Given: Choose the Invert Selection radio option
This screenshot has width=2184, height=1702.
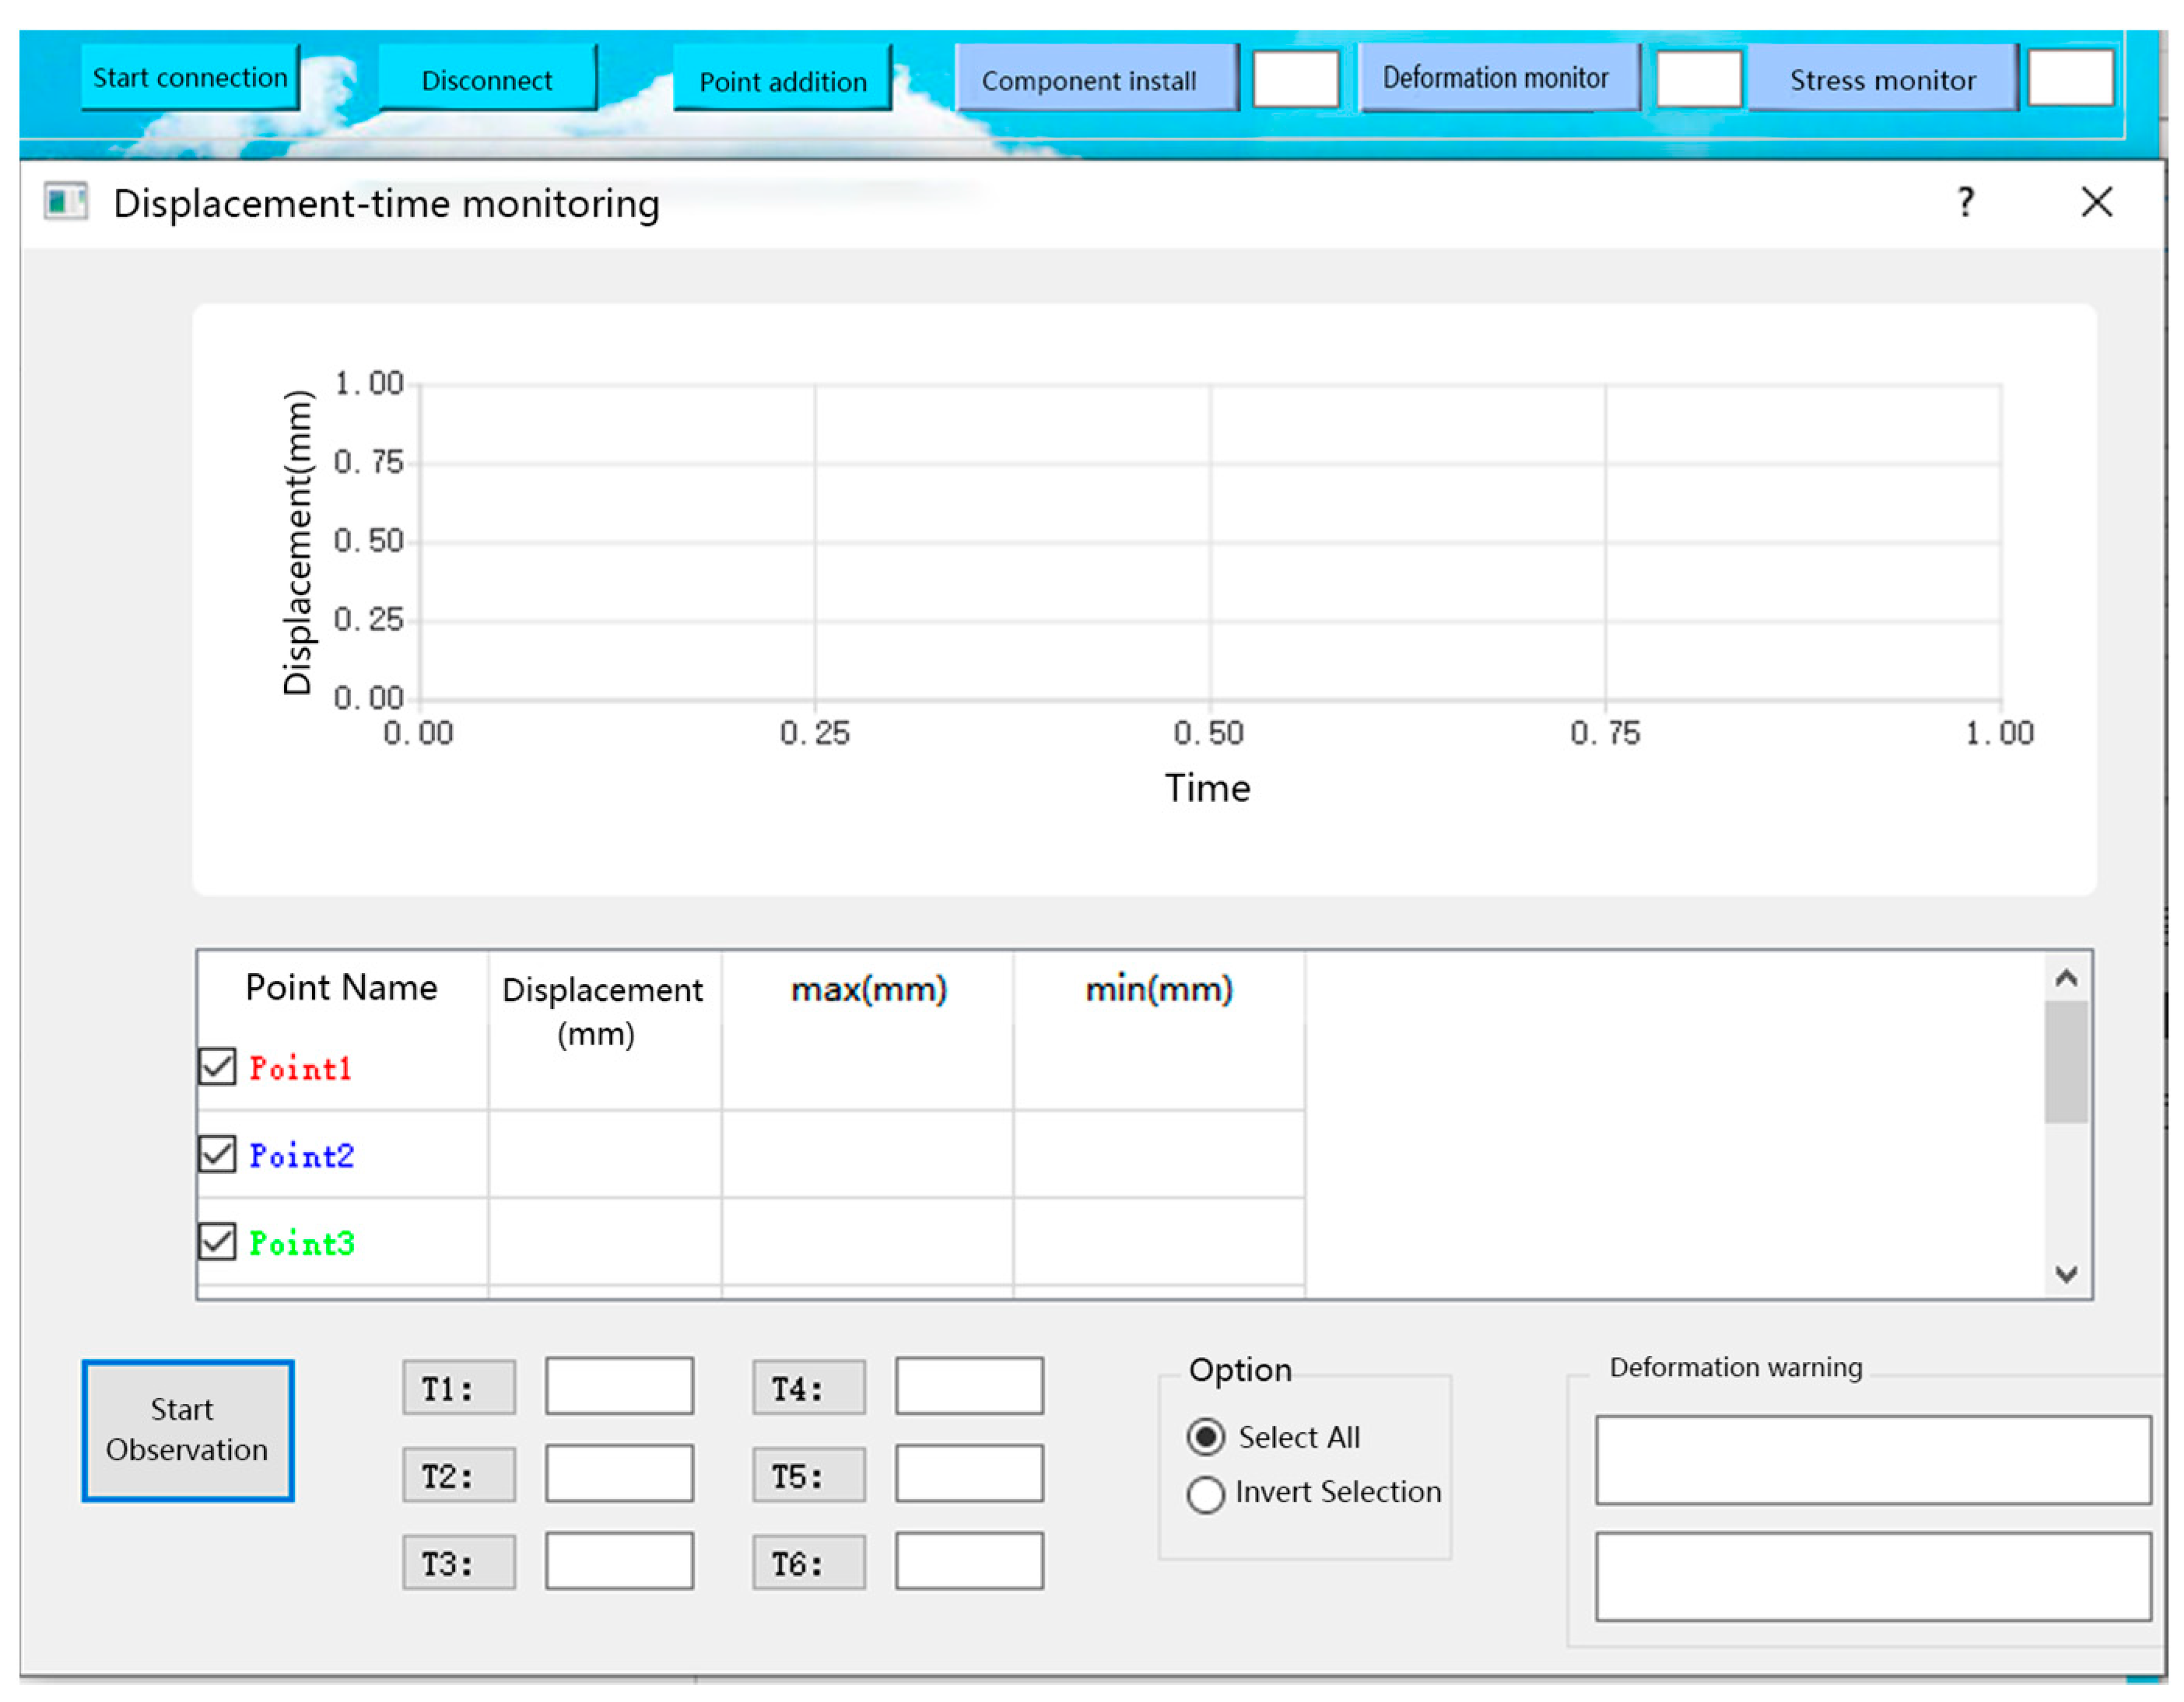Looking at the screenshot, I should point(1206,1495).
